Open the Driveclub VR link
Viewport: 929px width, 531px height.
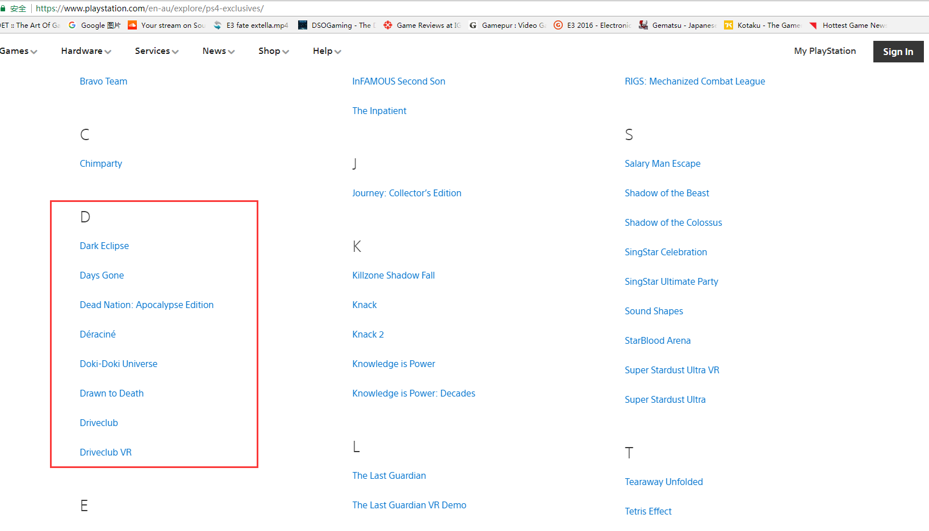(x=106, y=452)
